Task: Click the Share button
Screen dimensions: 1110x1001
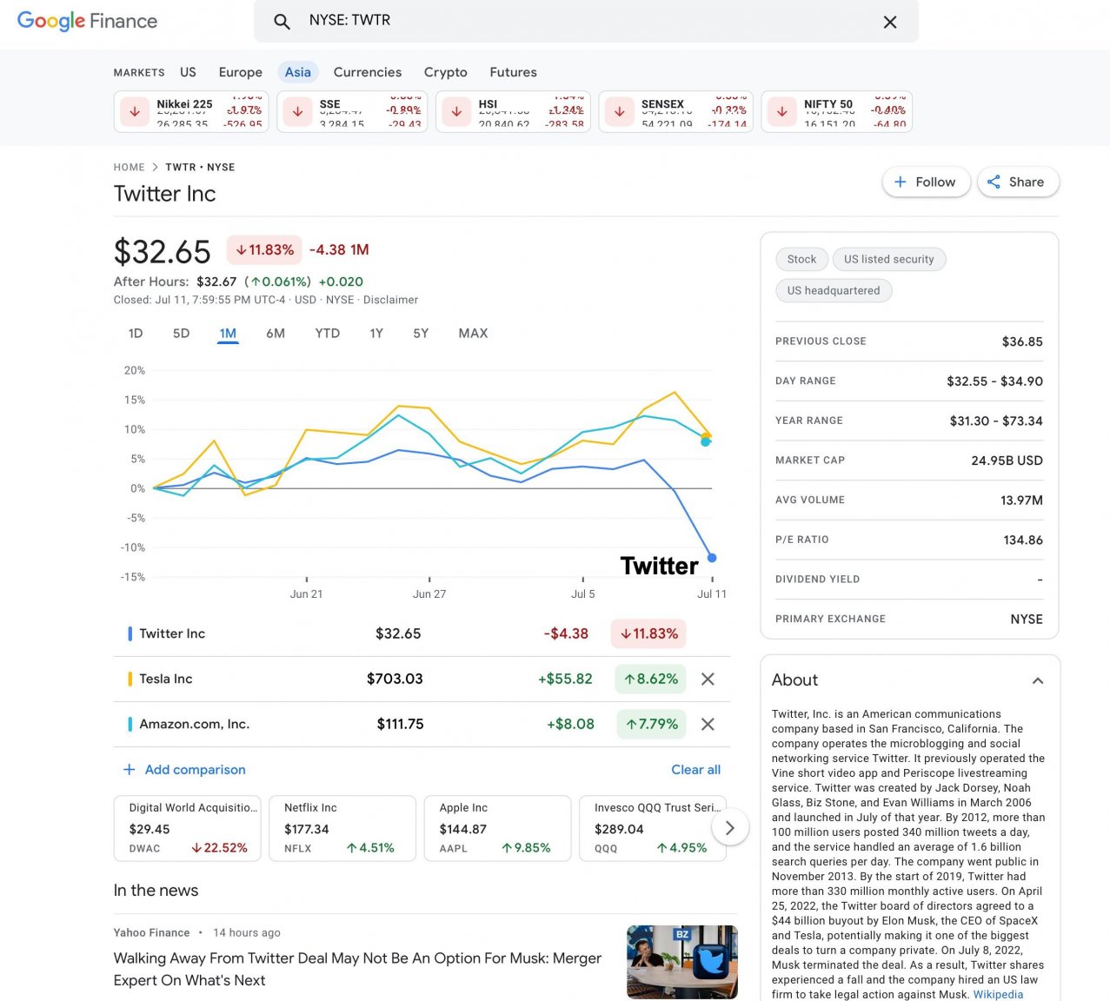Action: pyautogui.click(x=1017, y=182)
